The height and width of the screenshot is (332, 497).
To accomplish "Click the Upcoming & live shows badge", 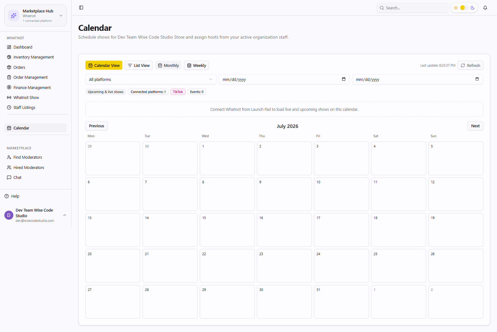I will (x=106, y=92).
